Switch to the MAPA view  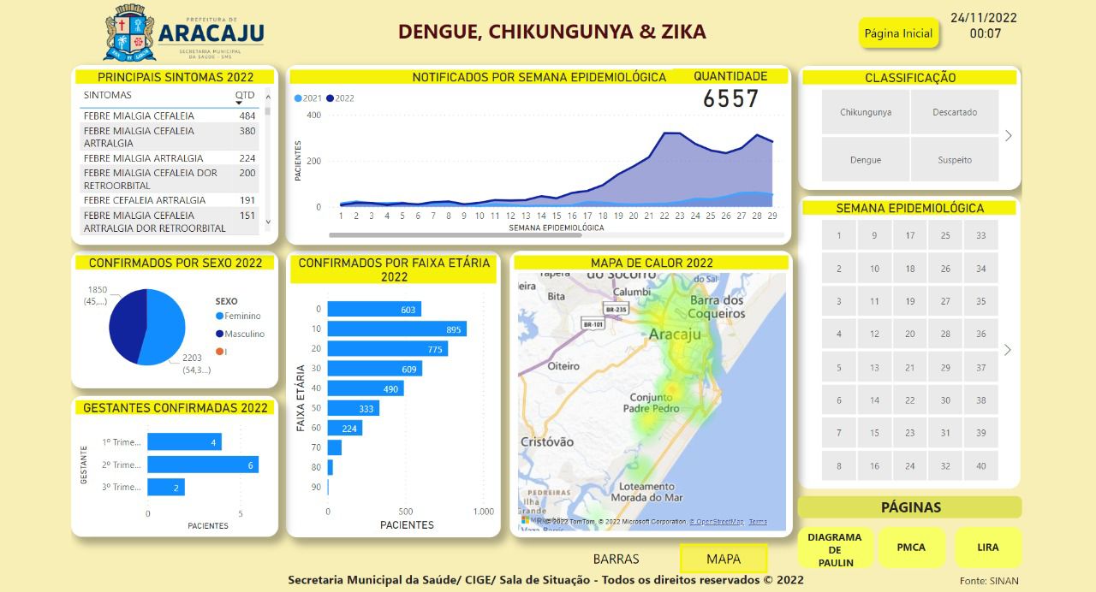(724, 559)
